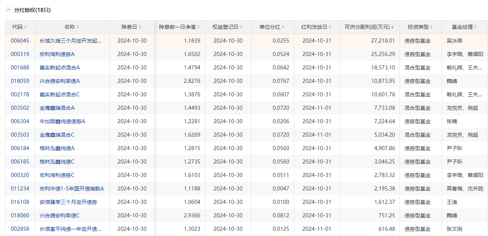The width and height of the screenshot is (488, 236).
Task: Click the 单位分红 column header
Action: click(273, 27)
